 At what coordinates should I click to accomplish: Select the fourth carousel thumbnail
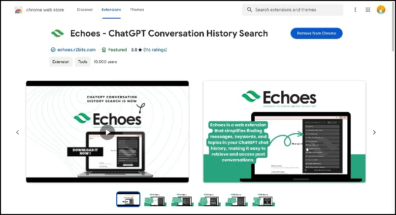[x=209, y=199]
